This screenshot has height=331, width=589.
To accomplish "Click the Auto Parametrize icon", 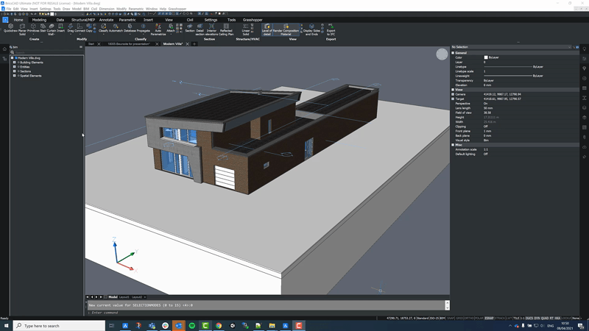I will coord(158,29).
